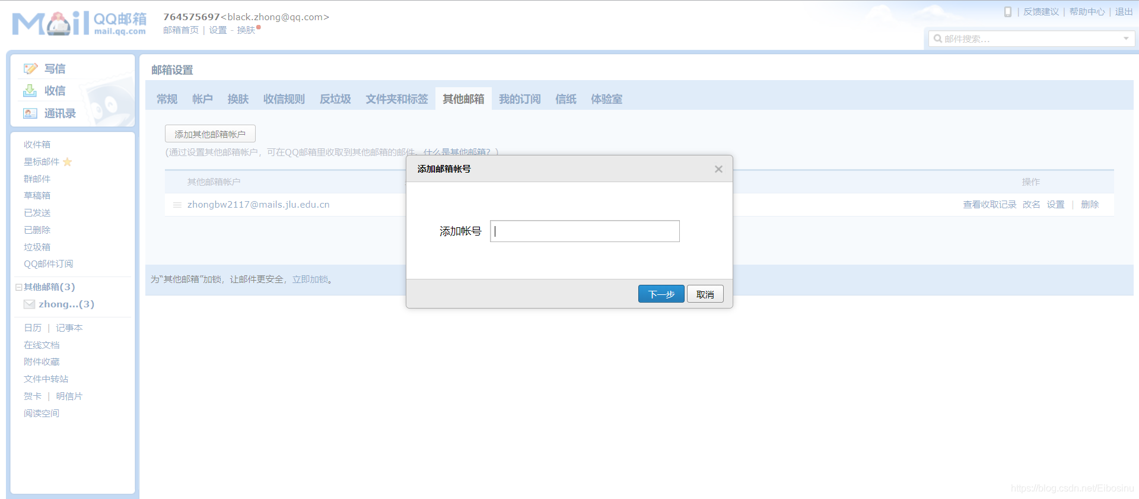
Task: Open the 换肤 settings tab
Action: pos(238,99)
